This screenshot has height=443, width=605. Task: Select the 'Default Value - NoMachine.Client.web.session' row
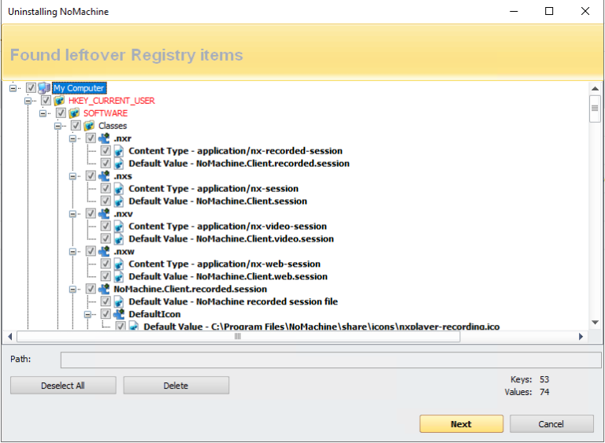228,276
